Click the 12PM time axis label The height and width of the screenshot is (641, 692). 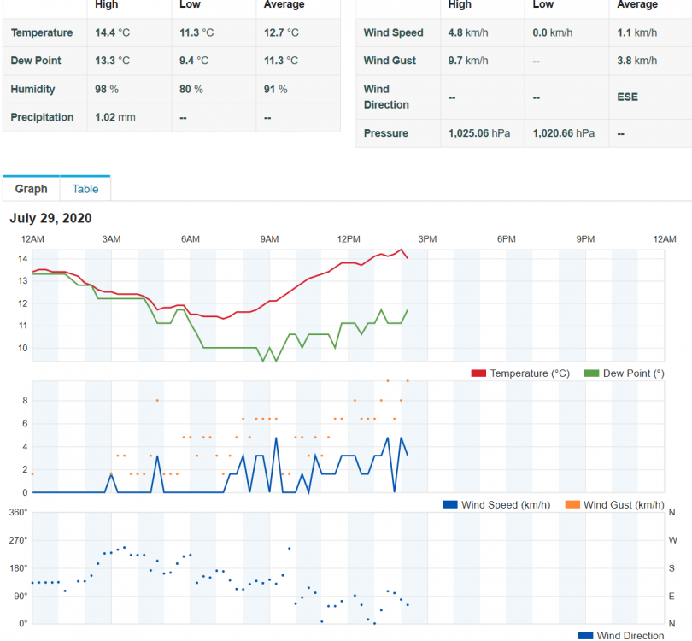[348, 238]
